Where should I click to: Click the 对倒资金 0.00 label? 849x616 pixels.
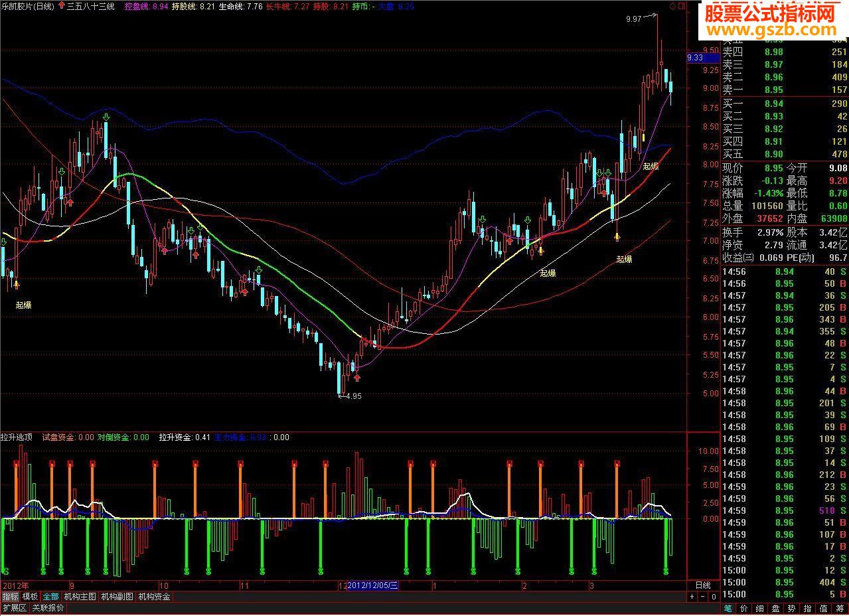tap(123, 437)
